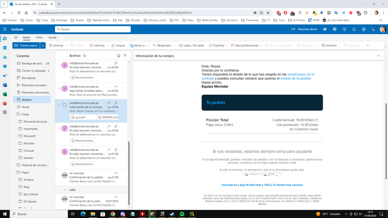Click Informar report button
Viewport: 388px width, 218px height.
coord(97,45)
